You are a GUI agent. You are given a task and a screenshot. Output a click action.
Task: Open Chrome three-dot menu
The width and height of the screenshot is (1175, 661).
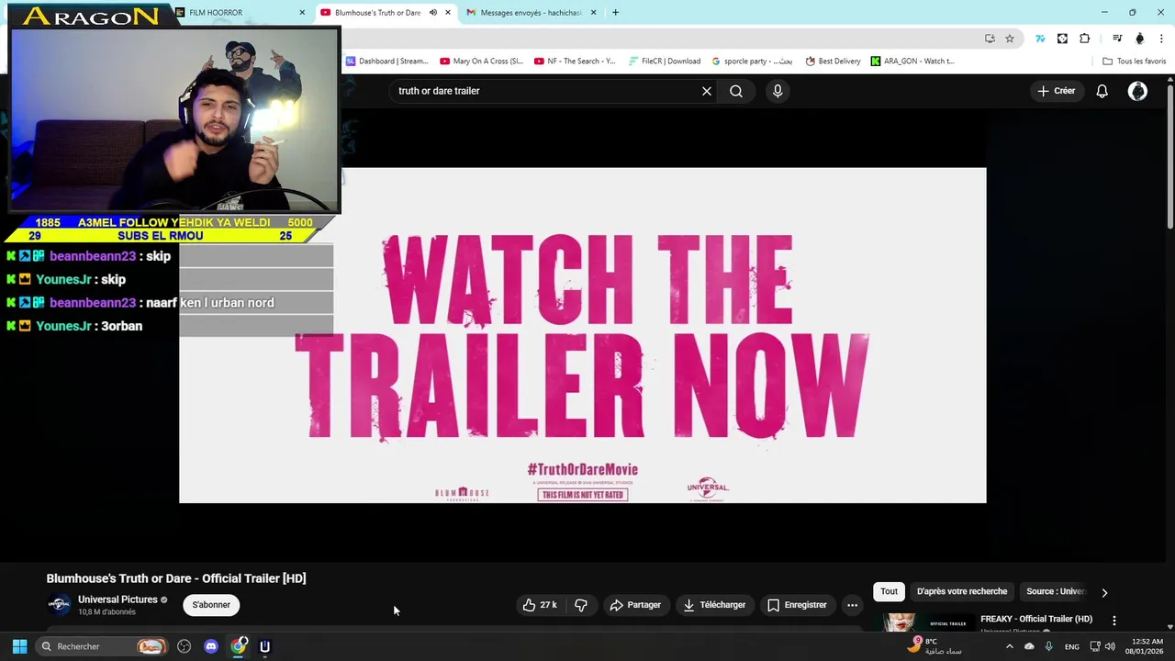pyautogui.click(x=1162, y=39)
